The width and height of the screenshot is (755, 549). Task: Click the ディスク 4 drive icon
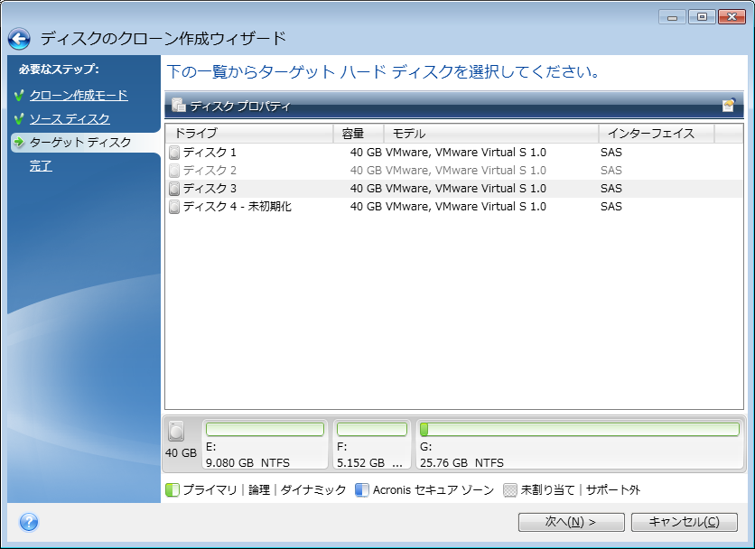click(x=174, y=207)
